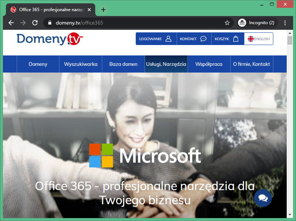Open the Baza domen menu item

click(123, 64)
